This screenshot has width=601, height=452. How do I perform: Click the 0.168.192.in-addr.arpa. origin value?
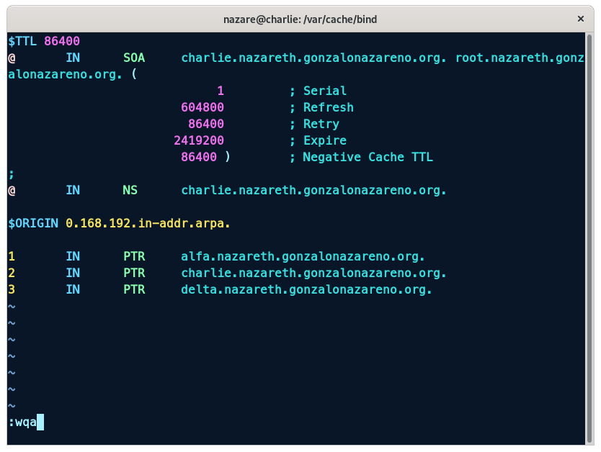pyautogui.click(x=148, y=224)
